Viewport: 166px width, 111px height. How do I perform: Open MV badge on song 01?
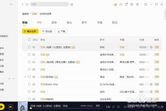[73, 47]
